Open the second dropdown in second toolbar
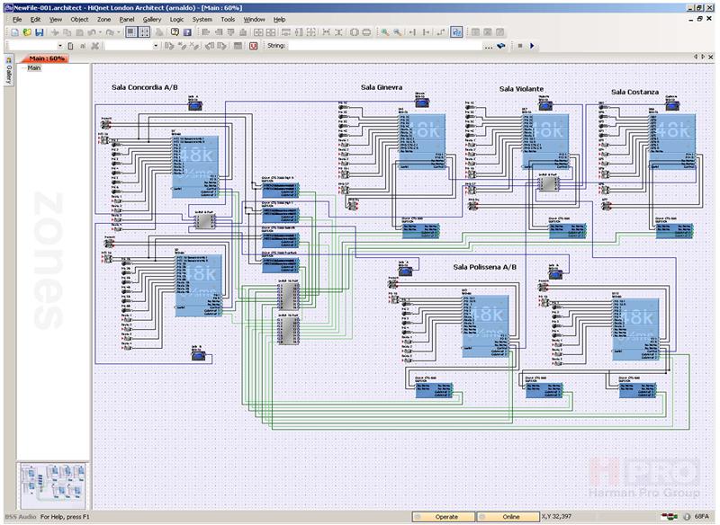 [156, 46]
